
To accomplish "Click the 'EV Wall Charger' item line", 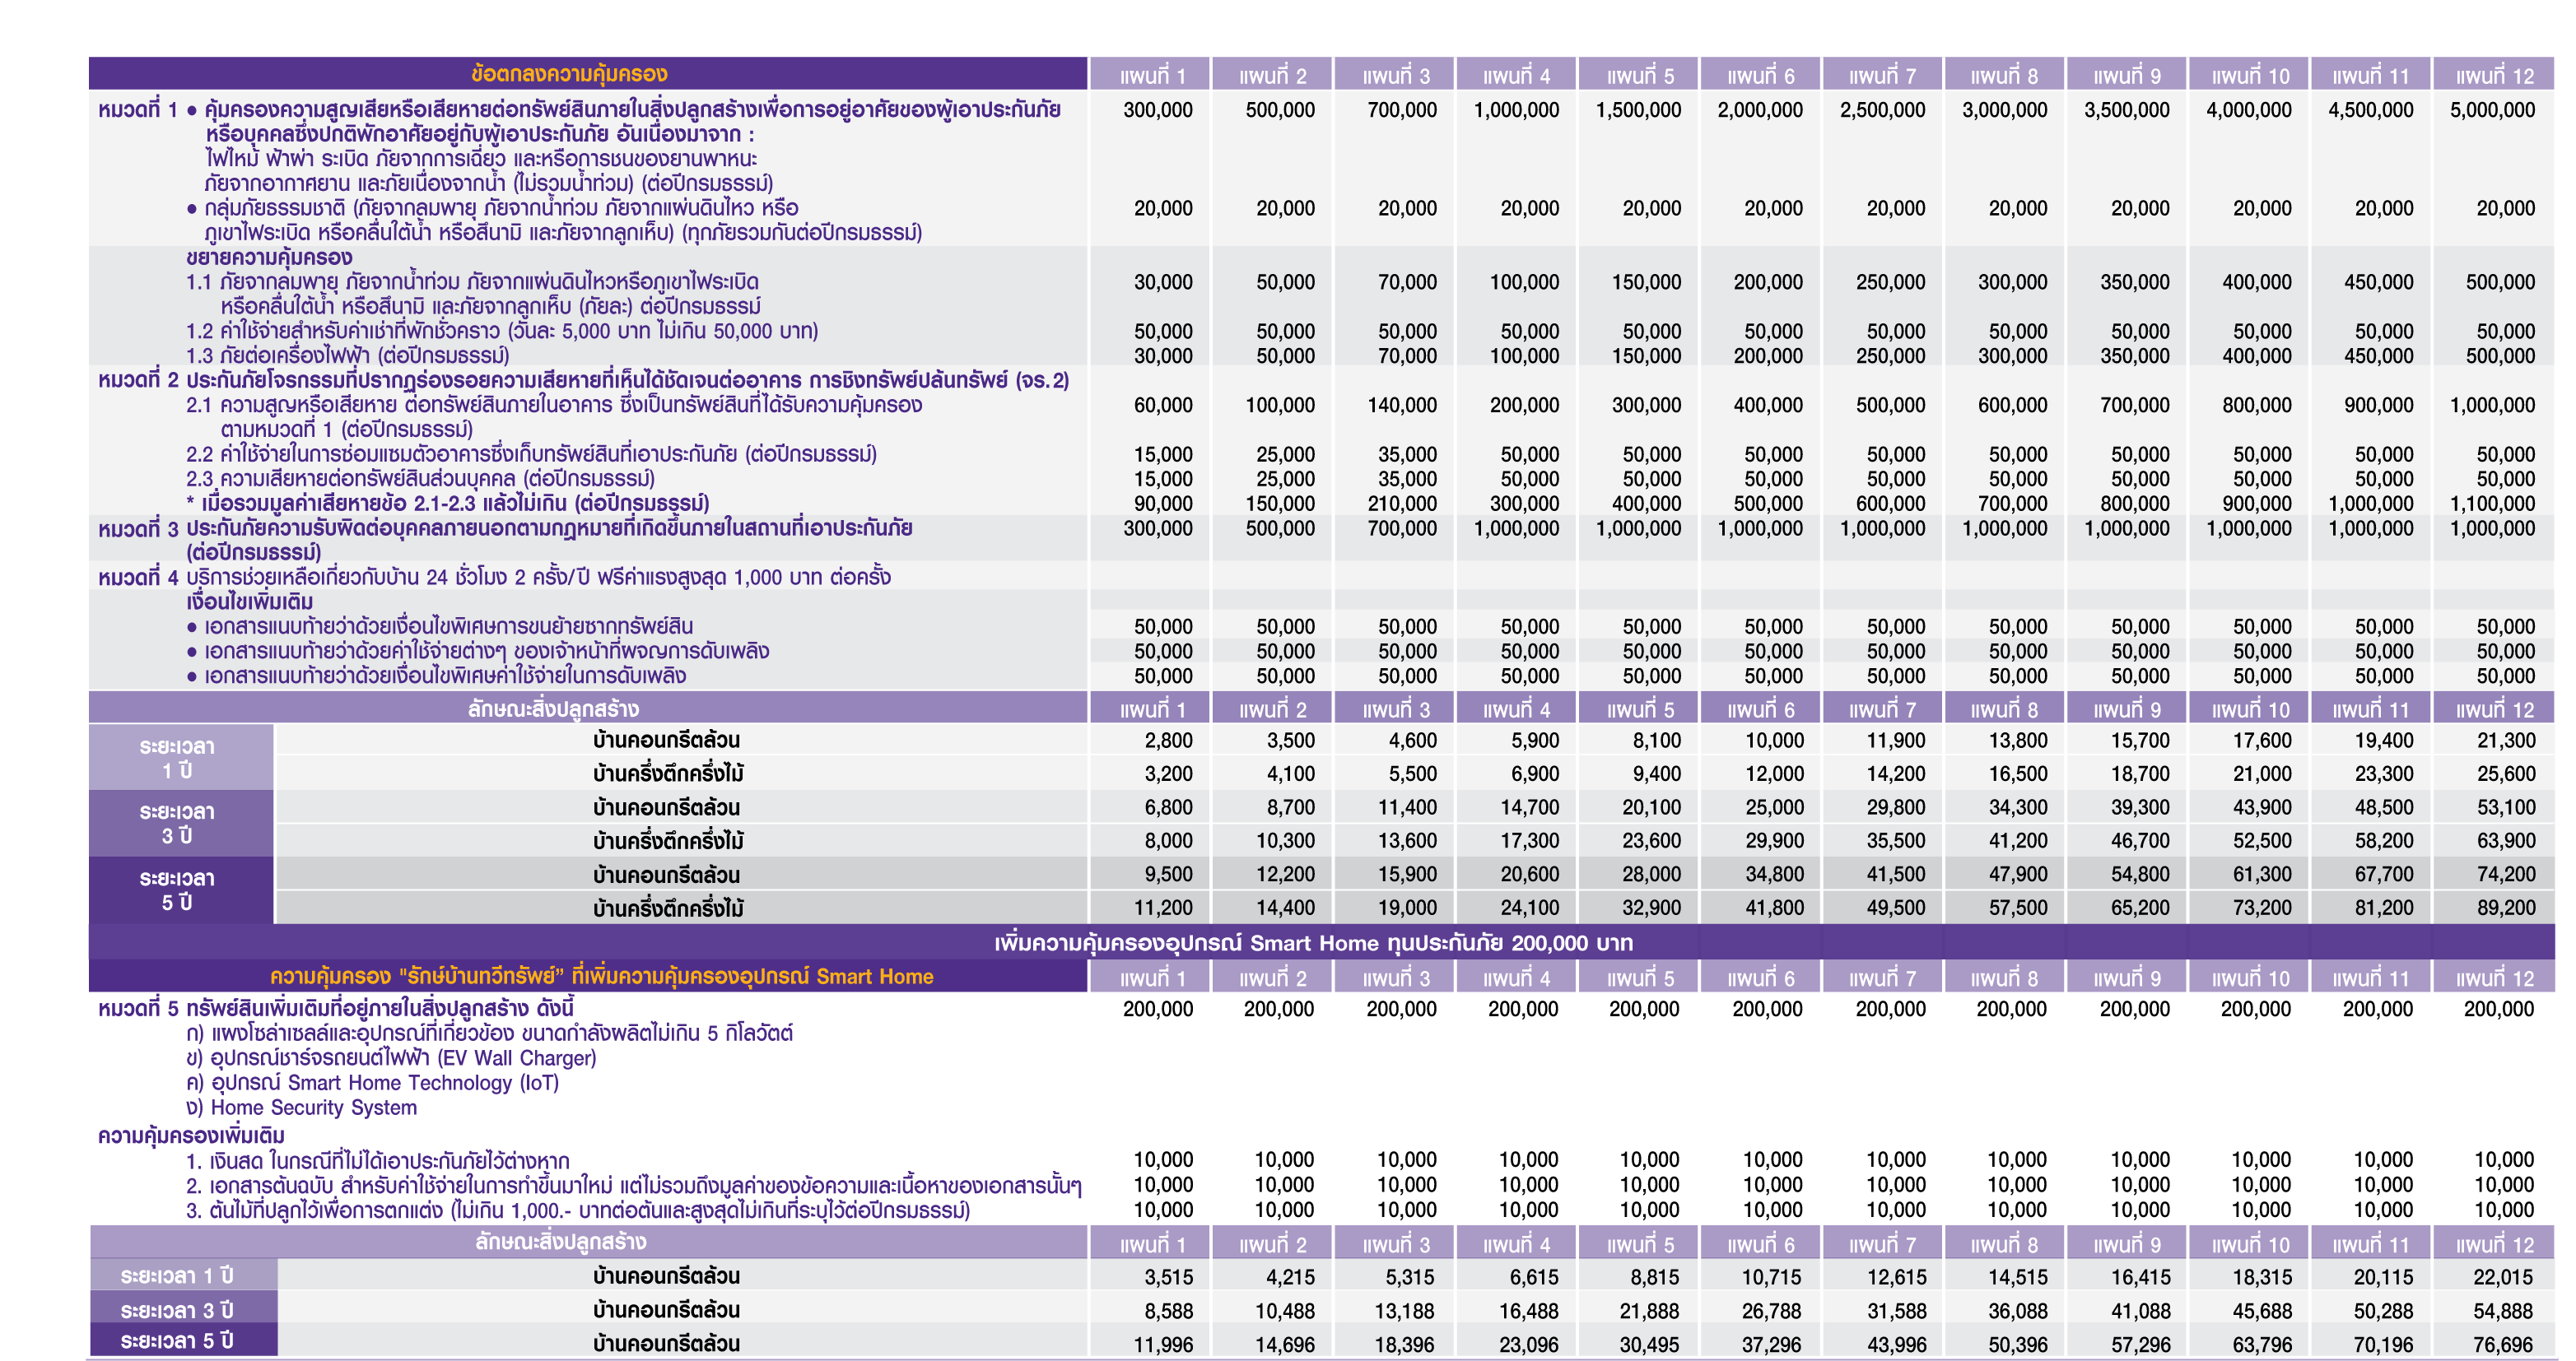I will pos(391,1058).
